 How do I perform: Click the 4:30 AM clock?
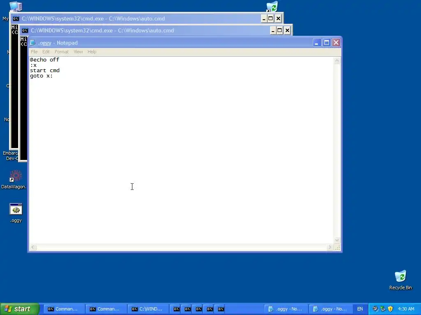[x=406, y=309]
